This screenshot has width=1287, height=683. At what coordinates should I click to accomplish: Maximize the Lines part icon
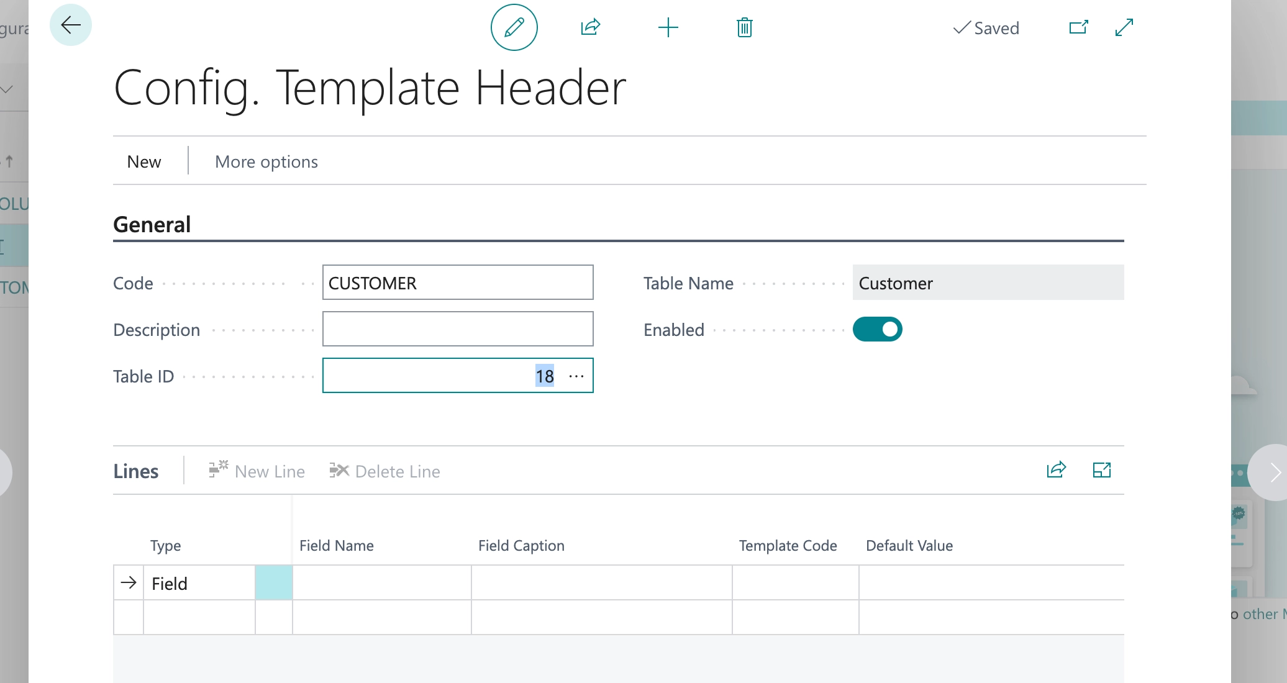pyautogui.click(x=1101, y=470)
